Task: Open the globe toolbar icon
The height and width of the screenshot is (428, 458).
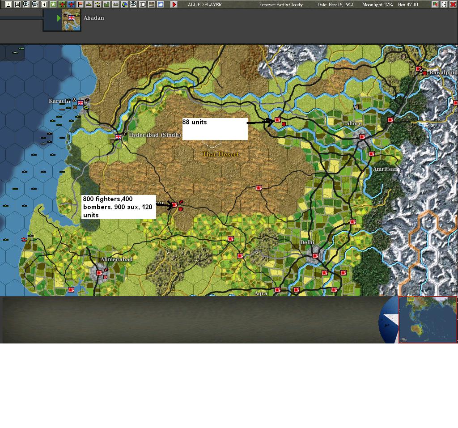Action: [x=125, y=4]
